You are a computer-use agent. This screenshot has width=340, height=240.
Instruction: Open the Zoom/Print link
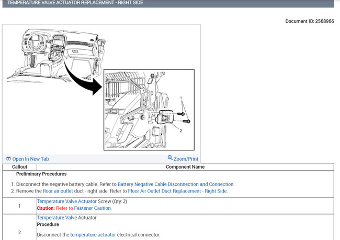186,159
